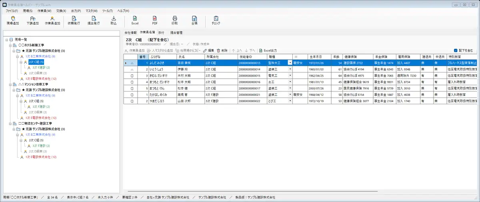Click the 取込 import icon
This screenshot has height=202, width=480.
click(114, 18)
